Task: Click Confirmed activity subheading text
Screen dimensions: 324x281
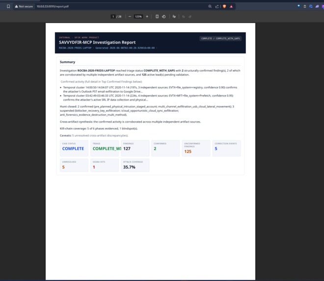Action: pos(102,82)
